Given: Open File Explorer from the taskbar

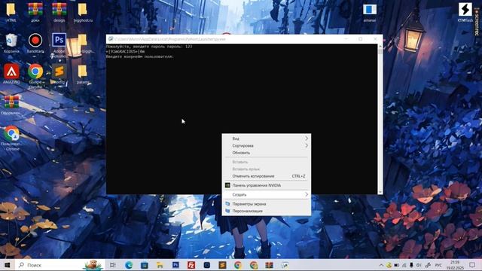Looking at the screenshot, I should (160, 265).
